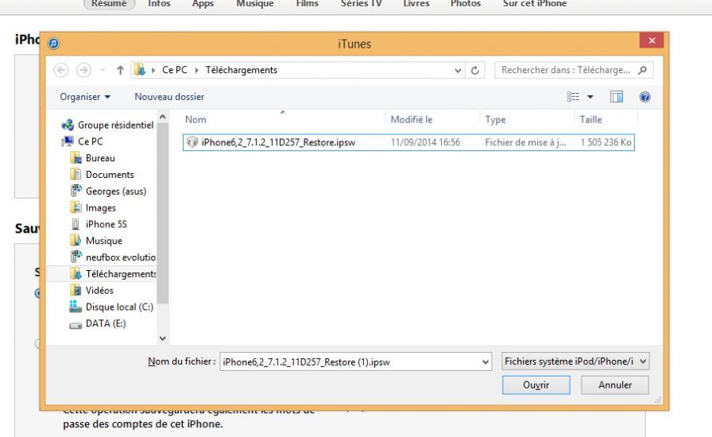712x437 pixels.
Task: Open the recent locations dropdown arrow
Action: [103, 70]
